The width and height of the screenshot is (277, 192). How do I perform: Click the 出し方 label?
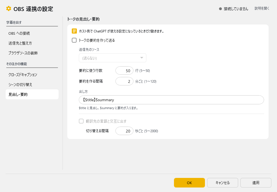(x=83, y=91)
